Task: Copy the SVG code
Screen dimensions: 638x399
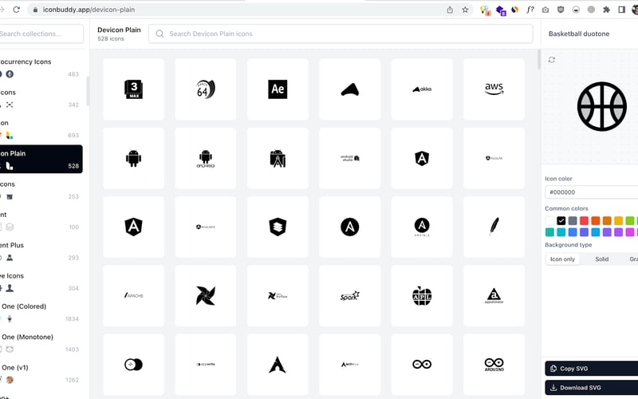Action: (592, 369)
